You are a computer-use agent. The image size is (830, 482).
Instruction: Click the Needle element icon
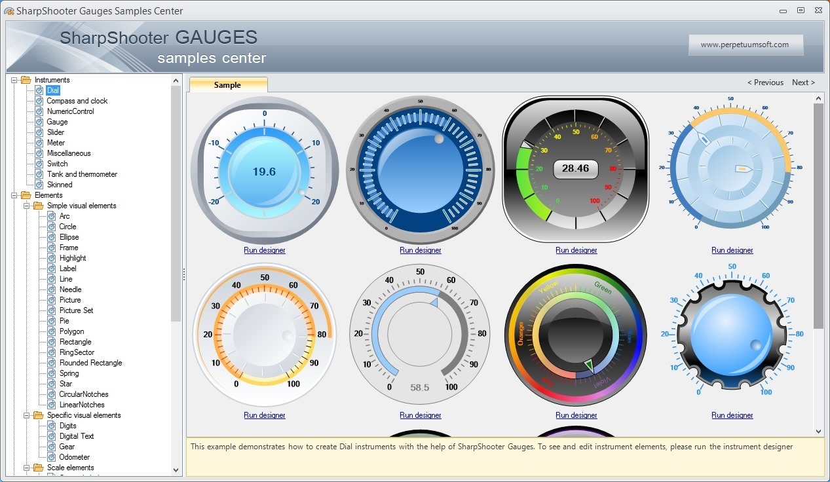pos(50,289)
